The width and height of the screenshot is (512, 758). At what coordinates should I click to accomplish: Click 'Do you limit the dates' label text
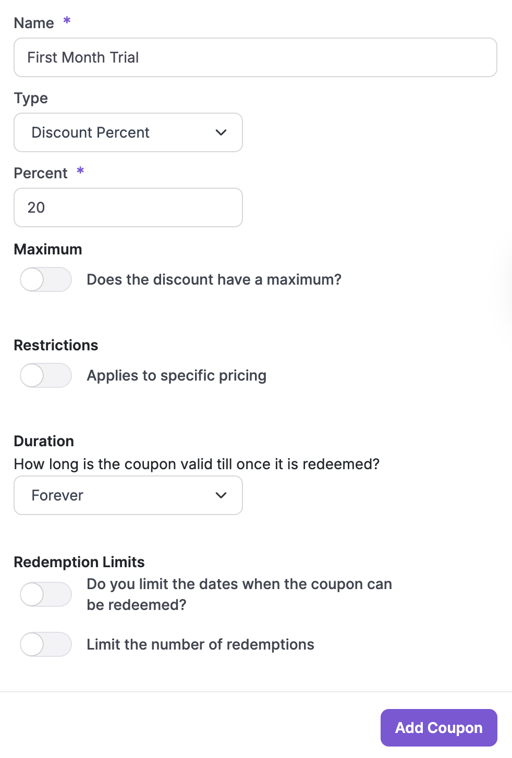click(239, 584)
